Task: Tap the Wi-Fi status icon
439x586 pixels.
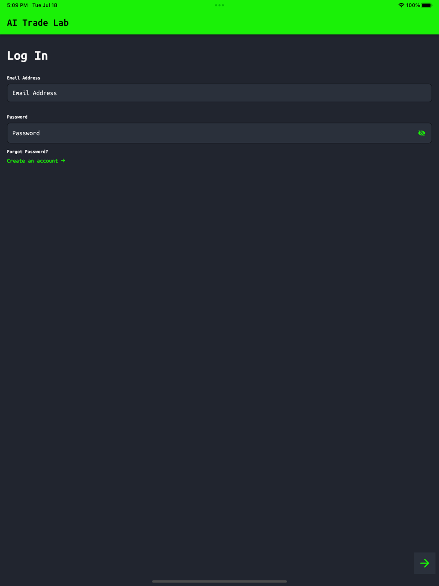Action: (401, 5)
